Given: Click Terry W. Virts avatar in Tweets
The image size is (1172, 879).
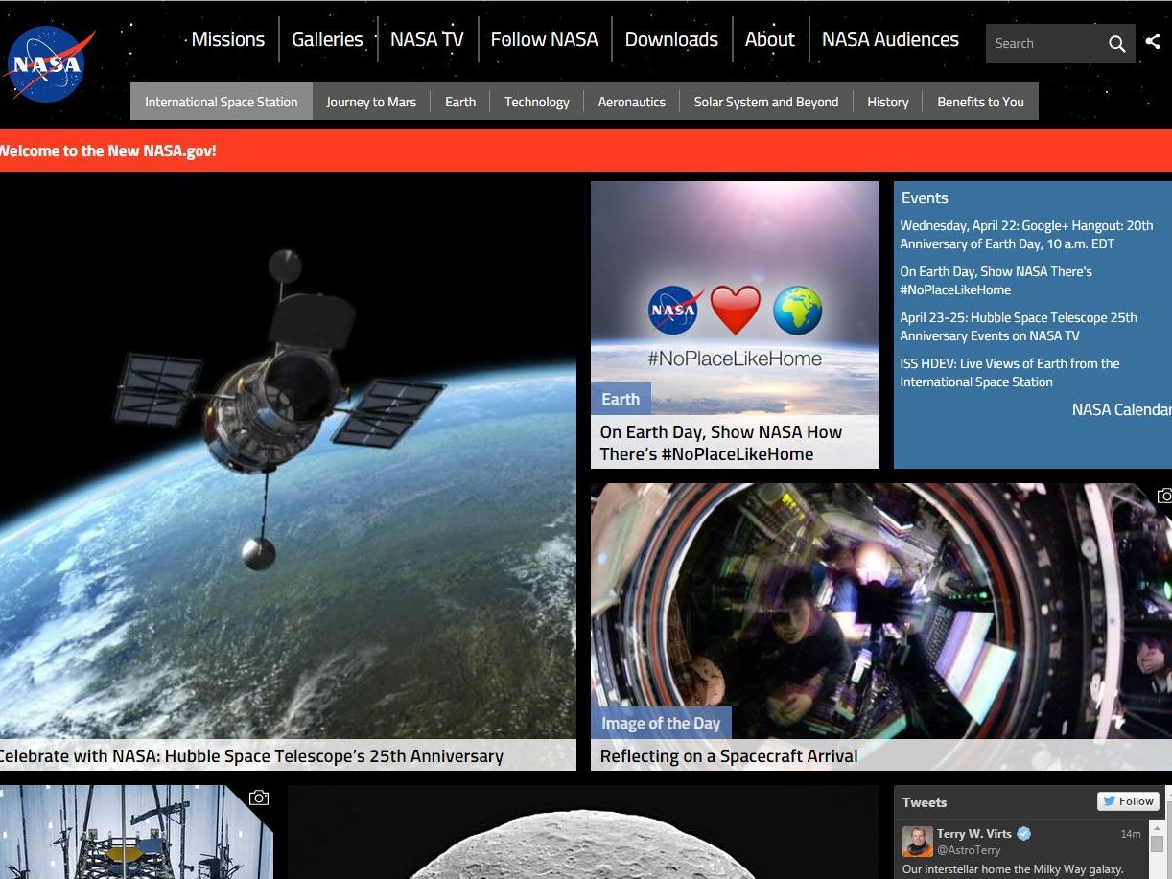Looking at the screenshot, I should (917, 841).
